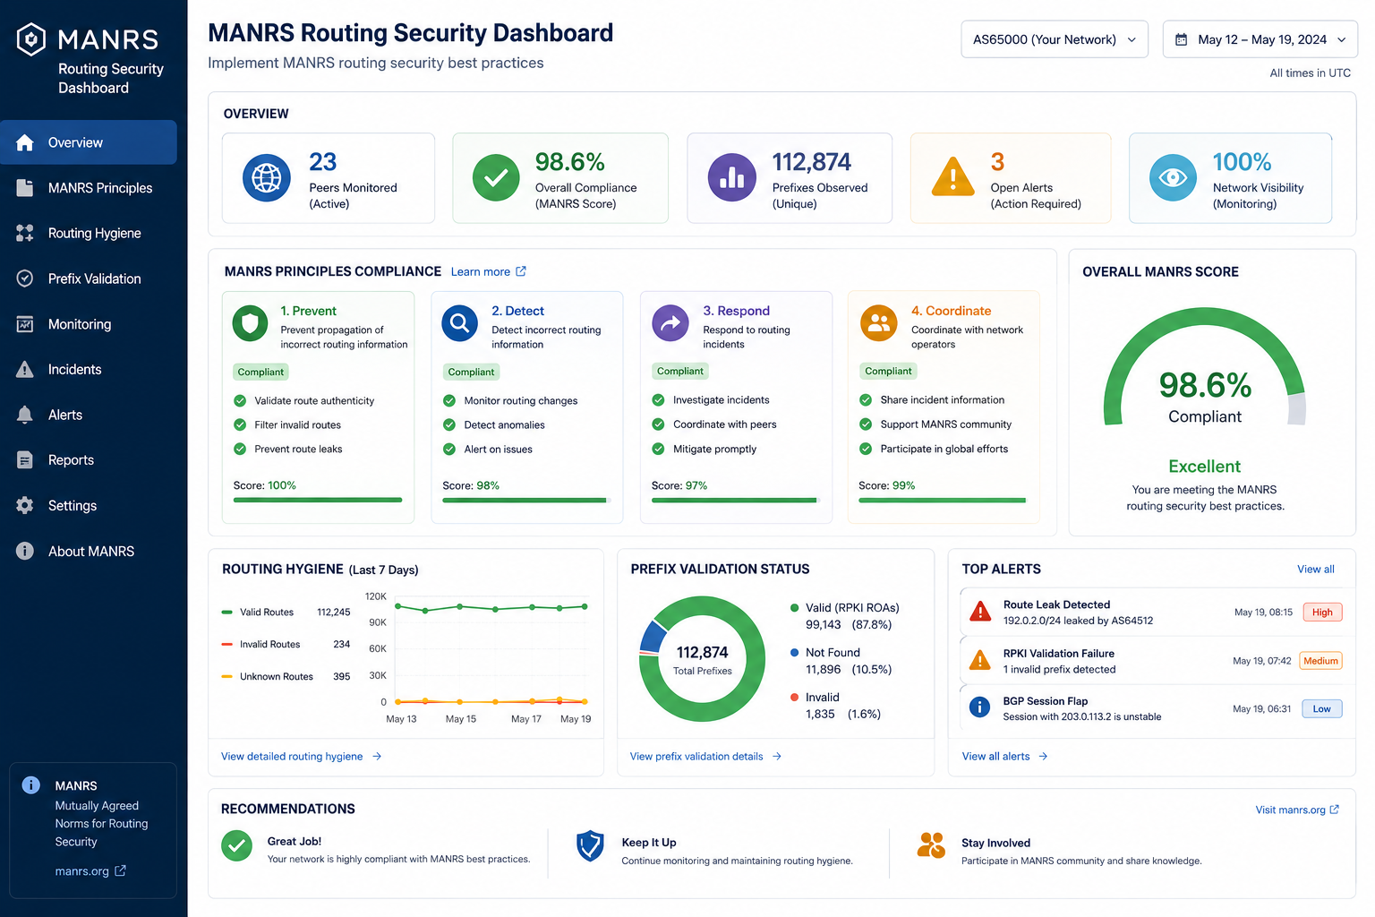The image size is (1375, 917).
Task: Open the May 12 – May 19 date range dropdown
Action: 1260,39
